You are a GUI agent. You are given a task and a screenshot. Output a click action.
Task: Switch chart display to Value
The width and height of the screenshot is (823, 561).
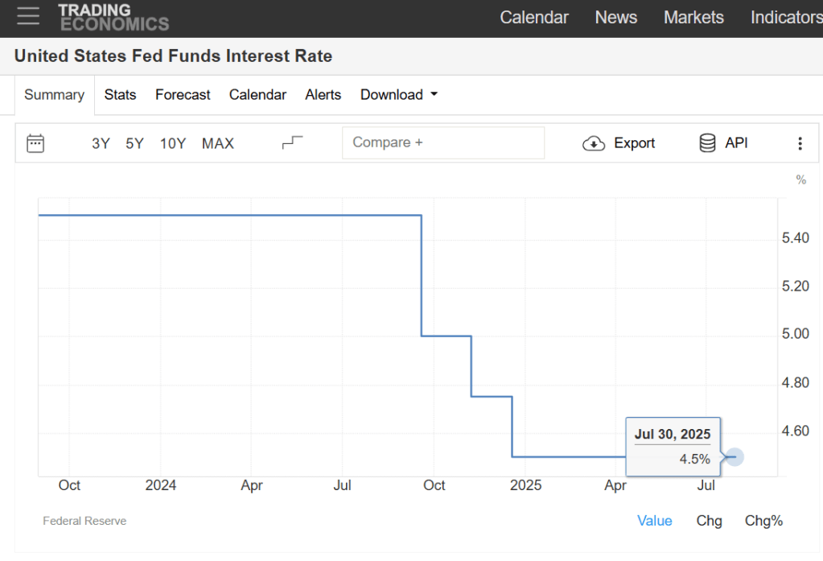pos(654,521)
